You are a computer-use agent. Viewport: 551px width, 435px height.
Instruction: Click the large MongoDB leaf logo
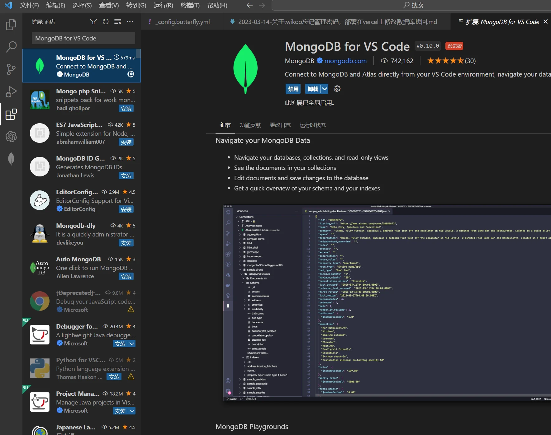click(x=245, y=69)
